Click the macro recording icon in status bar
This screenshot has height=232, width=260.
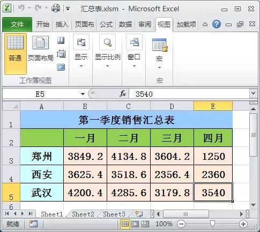pyautogui.click(x=33, y=223)
